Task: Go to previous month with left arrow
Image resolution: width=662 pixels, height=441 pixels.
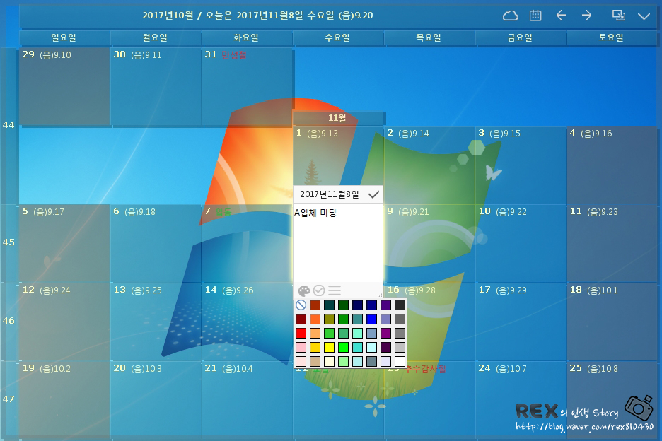Action: pos(561,16)
